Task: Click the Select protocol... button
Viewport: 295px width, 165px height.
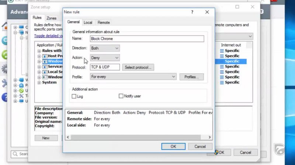Action: [x=138, y=67]
